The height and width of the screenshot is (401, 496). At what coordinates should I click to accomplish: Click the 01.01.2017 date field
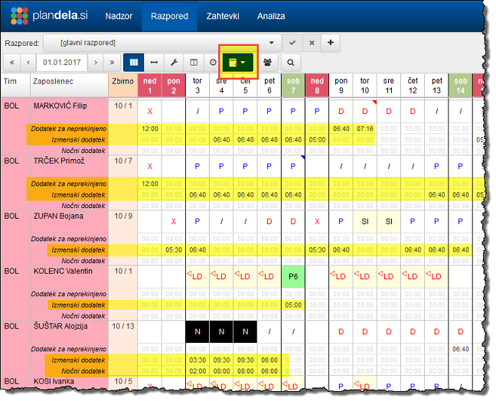coord(62,62)
